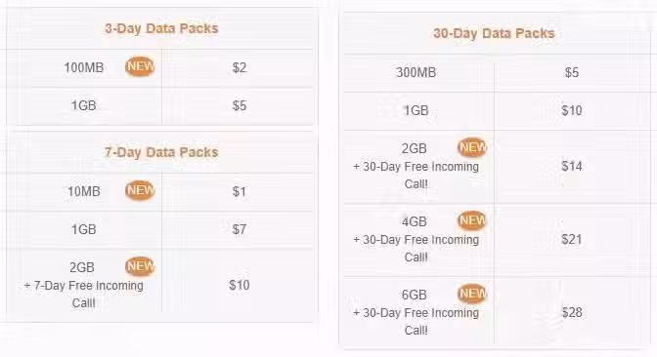
Task: Choose the 3-day 1GB pack
Action: [84, 105]
